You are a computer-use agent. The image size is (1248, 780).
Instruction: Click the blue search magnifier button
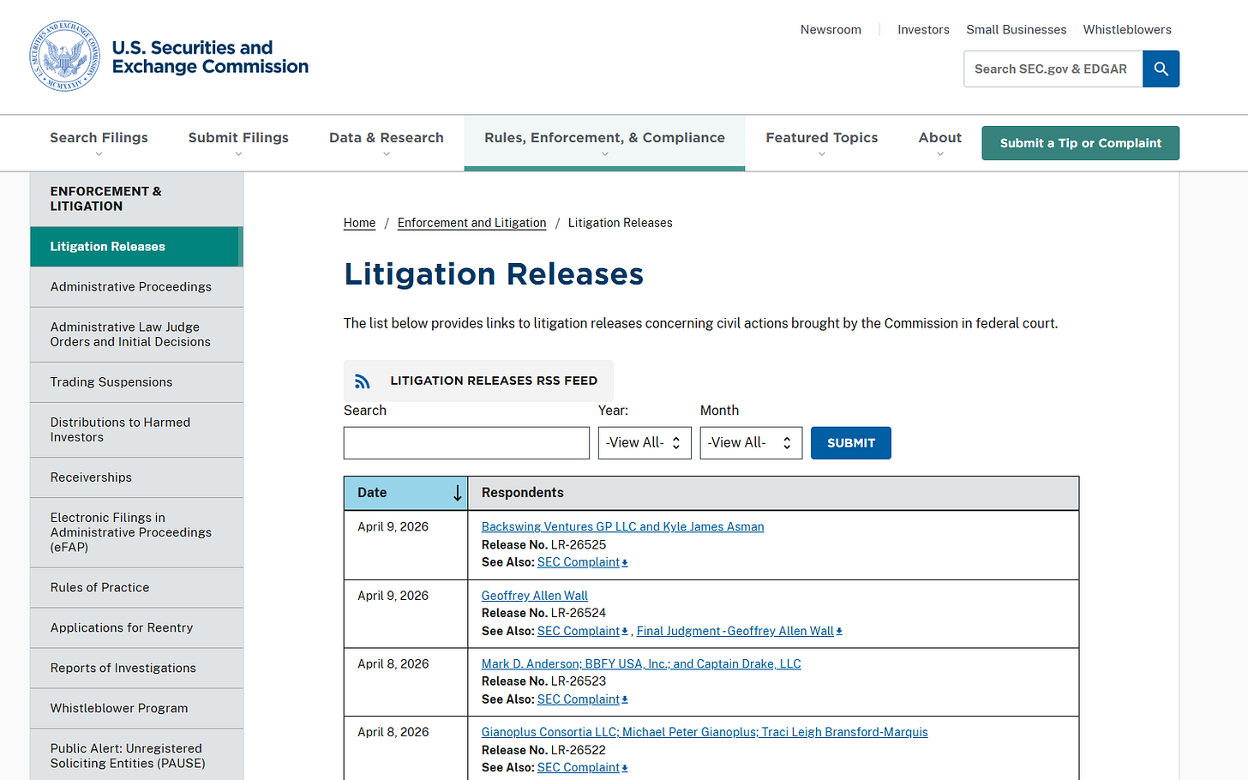point(1161,69)
